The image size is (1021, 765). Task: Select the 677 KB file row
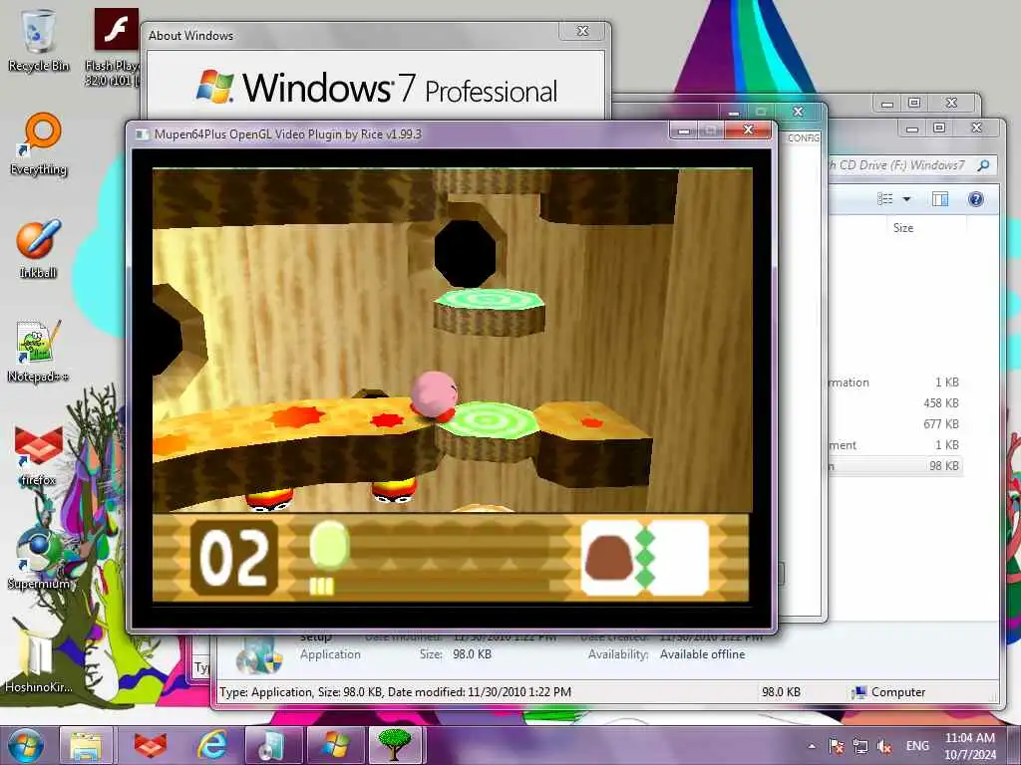pyautogui.click(x=896, y=424)
